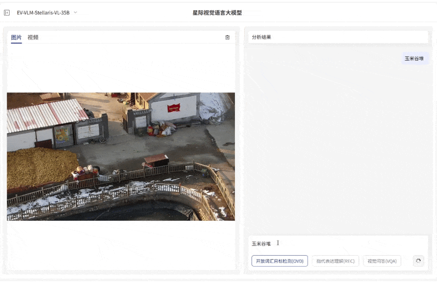Open the EV-VLM-Stellaris-VL-35B model dropdown
The image size is (437, 283).
click(47, 12)
